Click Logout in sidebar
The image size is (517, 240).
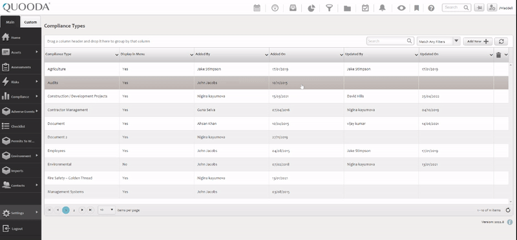pyautogui.click(x=21, y=228)
